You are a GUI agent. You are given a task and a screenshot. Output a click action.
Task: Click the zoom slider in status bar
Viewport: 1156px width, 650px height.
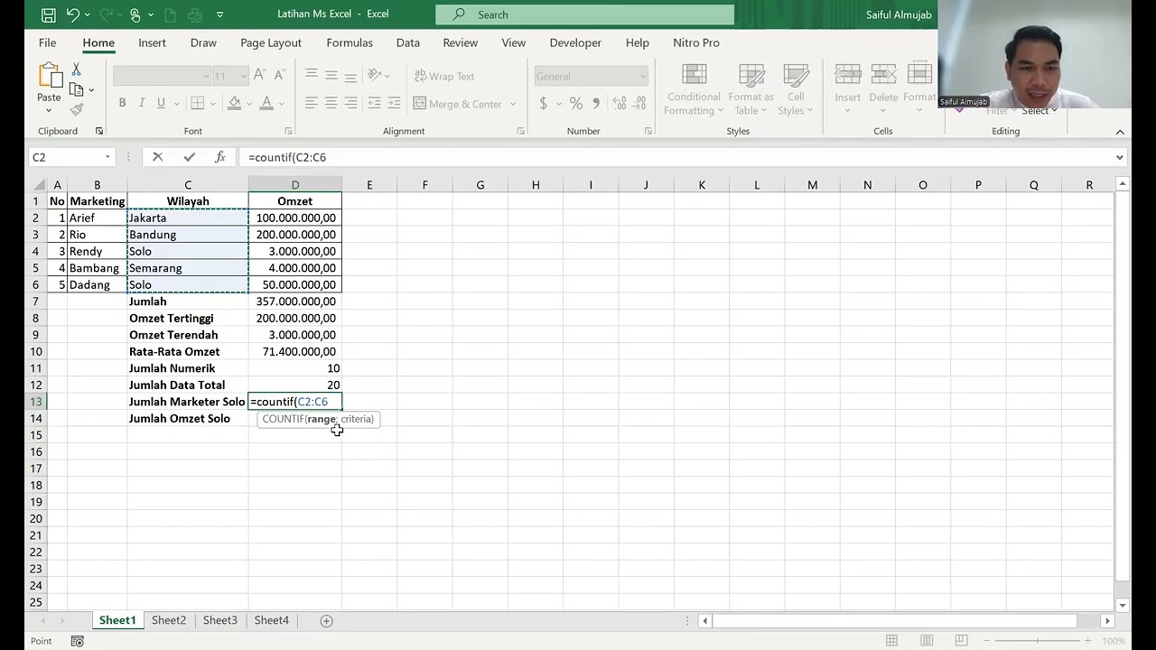(x=1038, y=641)
